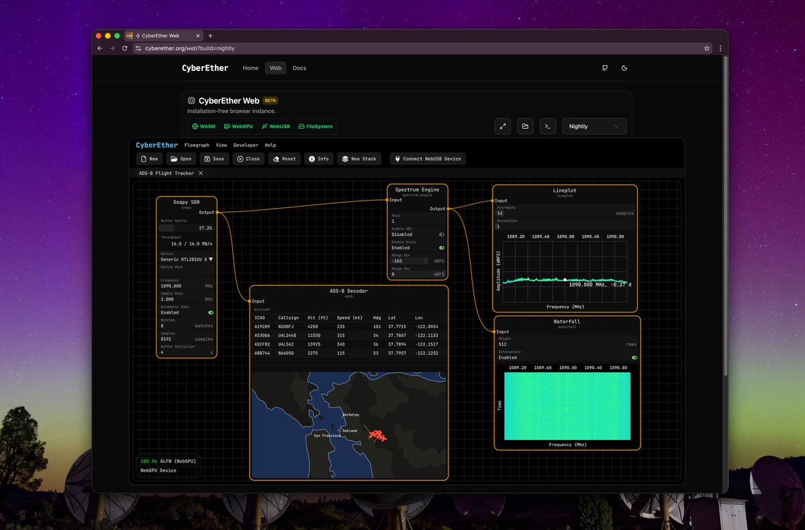Toggle Enable Scale in Spectrum Engine
This screenshot has height=530, width=805.
click(x=442, y=248)
